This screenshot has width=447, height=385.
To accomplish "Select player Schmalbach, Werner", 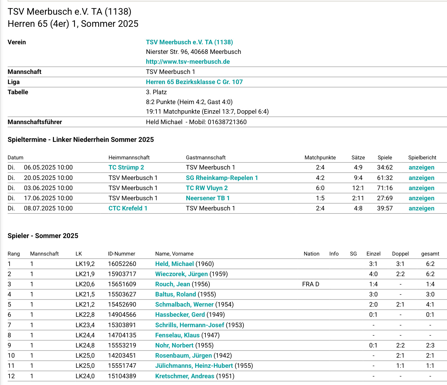I will tap(184, 305).
